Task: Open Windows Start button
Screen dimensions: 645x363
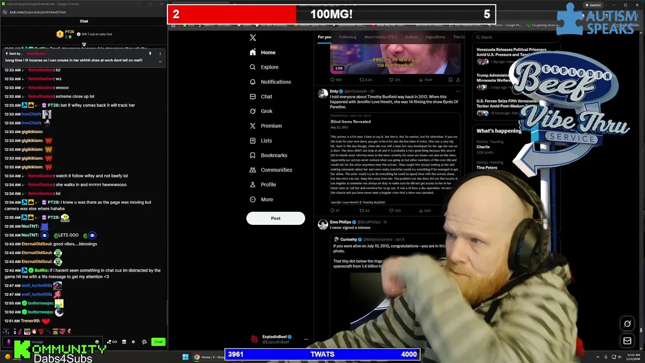Action: point(185,357)
